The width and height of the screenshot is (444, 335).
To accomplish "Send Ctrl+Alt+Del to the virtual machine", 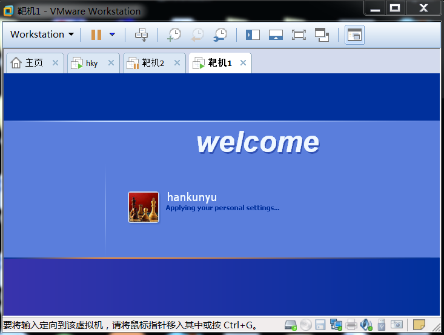I will [141, 35].
